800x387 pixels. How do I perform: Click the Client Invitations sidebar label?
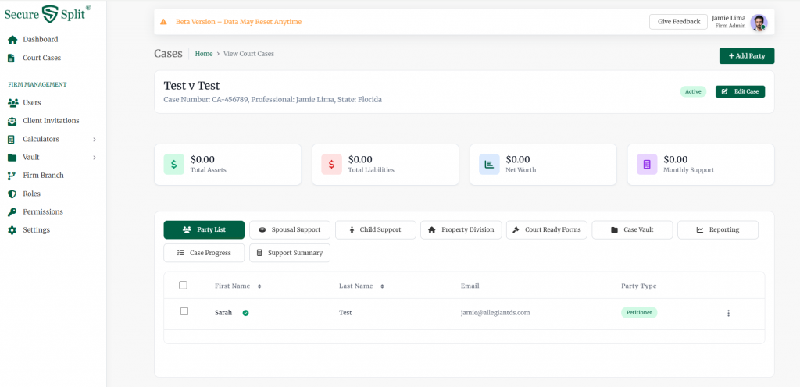coord(51,121)
